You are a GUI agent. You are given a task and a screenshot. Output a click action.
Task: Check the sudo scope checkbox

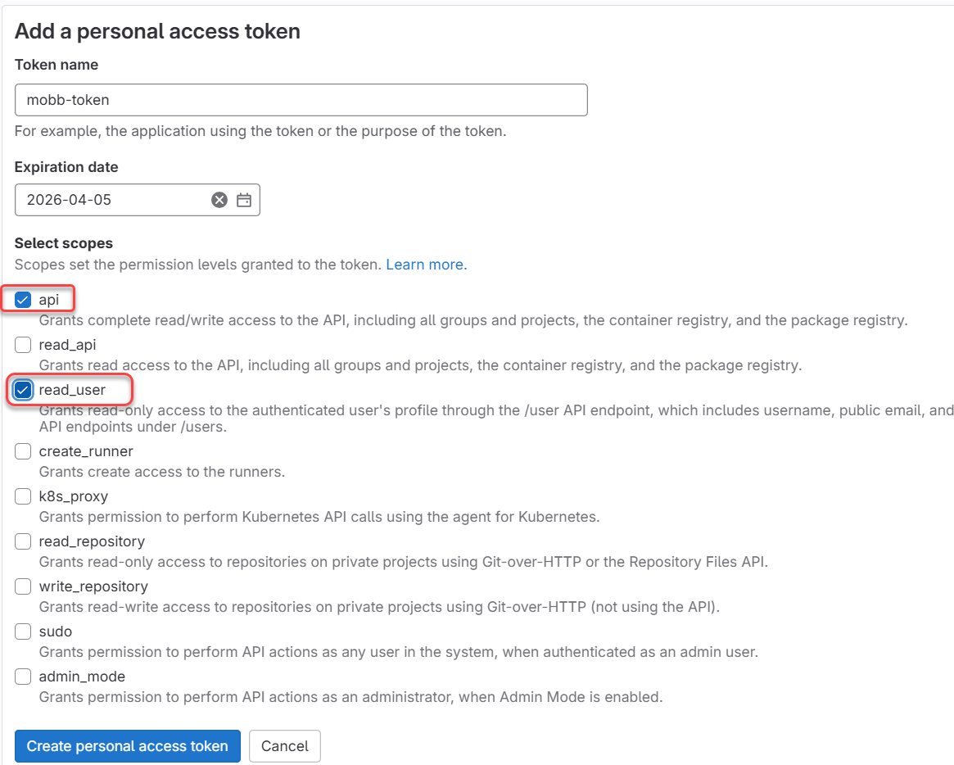tap(22, 631)
